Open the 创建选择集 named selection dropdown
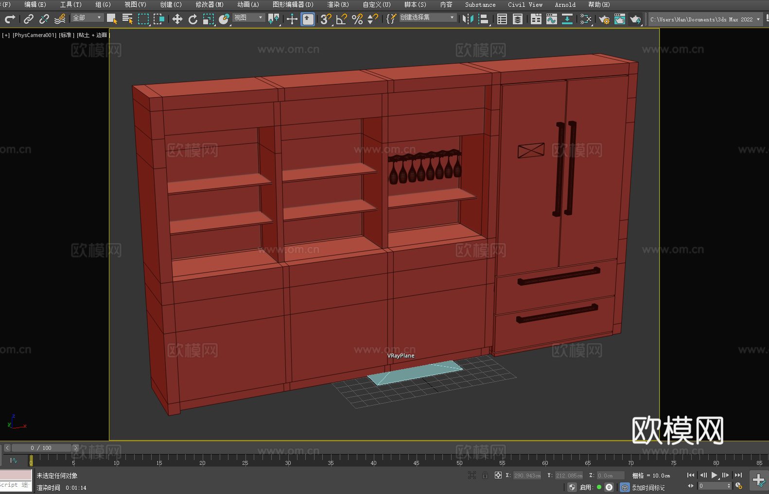Screen dimensions: 769x494 pyautogui.click(x=427, y=17)
